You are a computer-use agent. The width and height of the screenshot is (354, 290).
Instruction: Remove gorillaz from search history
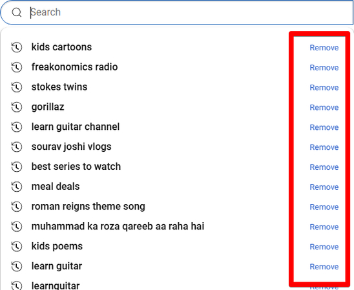click(324, 107)
